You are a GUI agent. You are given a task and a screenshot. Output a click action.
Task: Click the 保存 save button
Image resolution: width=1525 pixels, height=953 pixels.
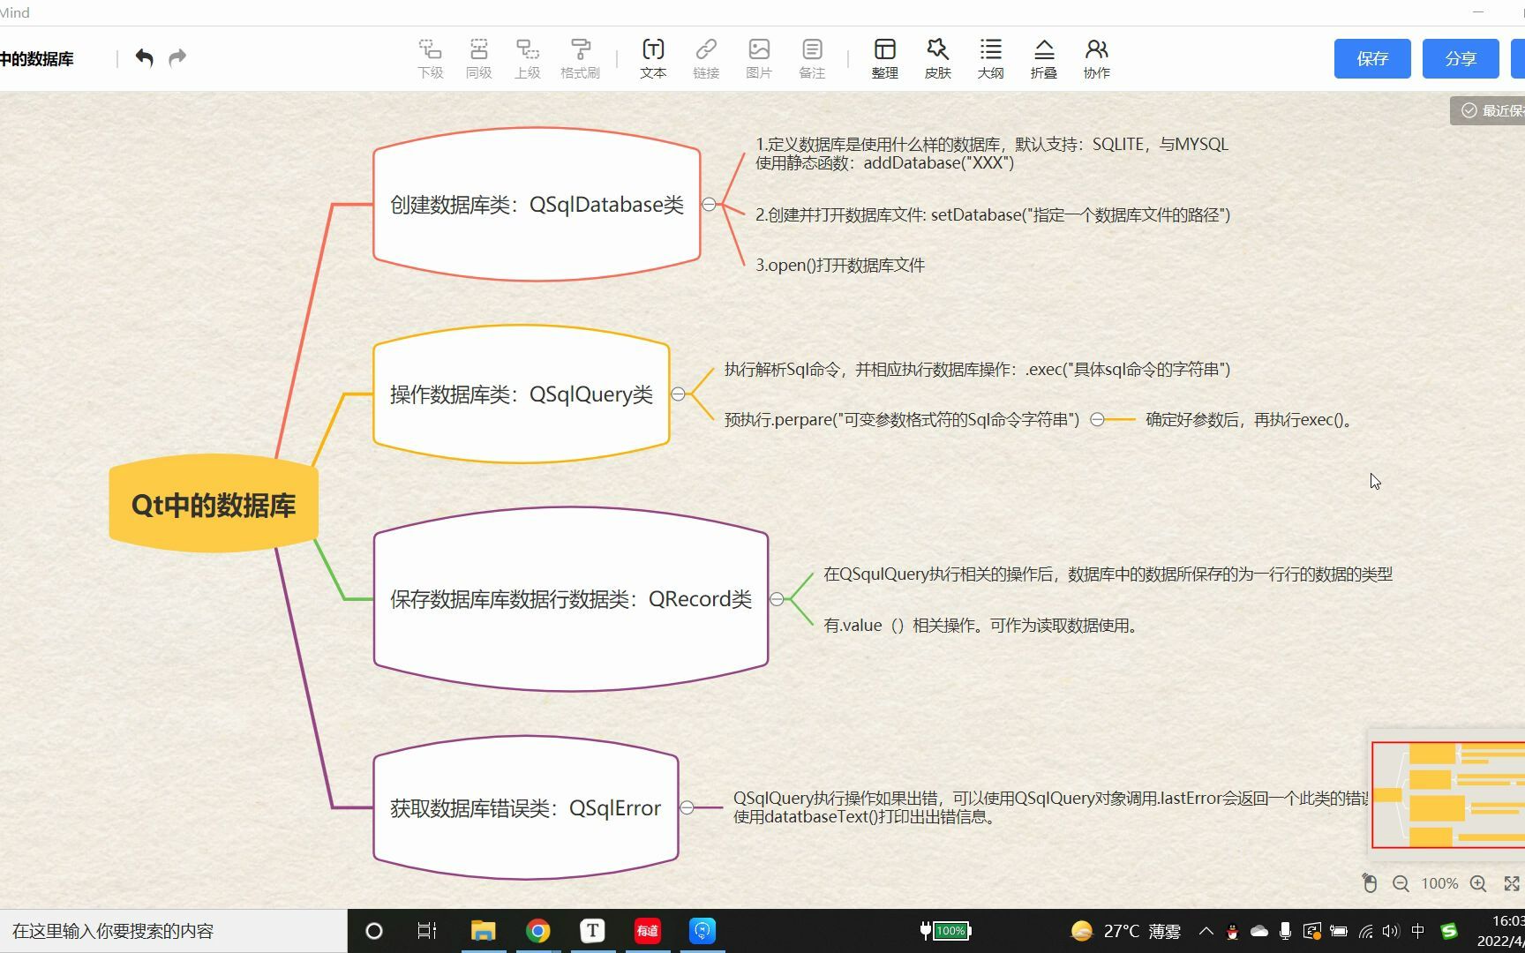click(x=1371, y=58)
